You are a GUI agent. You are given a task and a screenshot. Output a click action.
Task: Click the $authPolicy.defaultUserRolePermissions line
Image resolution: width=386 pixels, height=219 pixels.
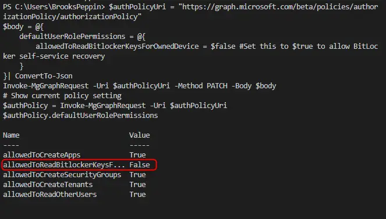coord(80,116)
